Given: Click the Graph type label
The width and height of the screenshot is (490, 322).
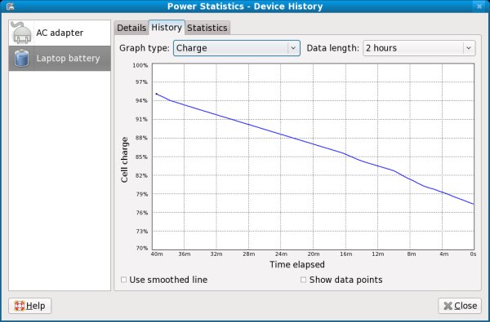Looking at the screenshot, I should pyautogui.click(x=145, y=48).
